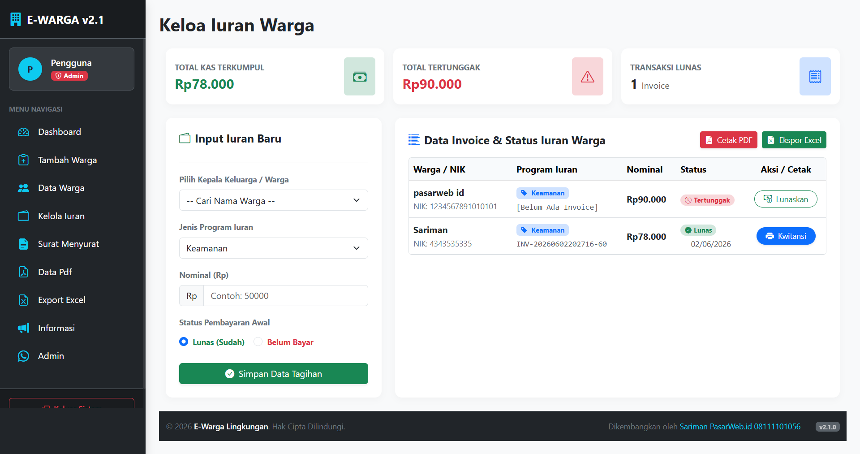The image size is (860, 454).
Task: Click the Keamanan tag for Sariman
Action: (x=542, y=230)
